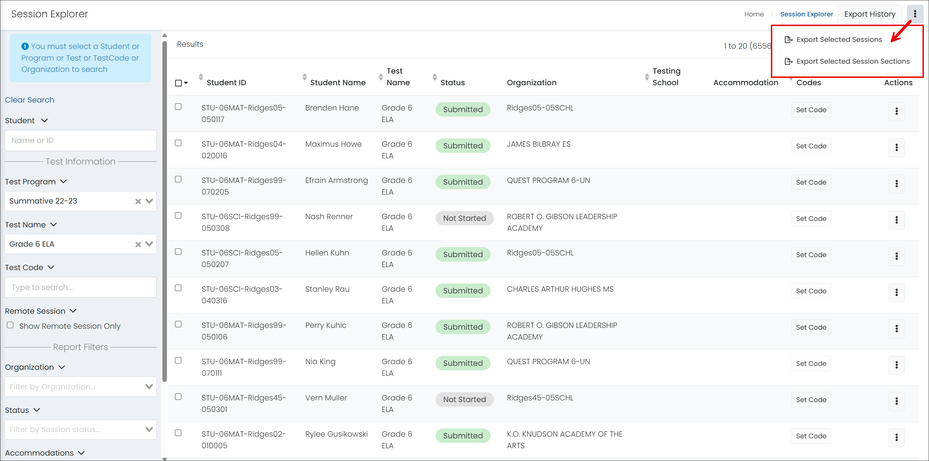Clear the Summative 22-23 test program selection
Image resolution: width=929 pixels, height=461 pixels.
[138, 202]
